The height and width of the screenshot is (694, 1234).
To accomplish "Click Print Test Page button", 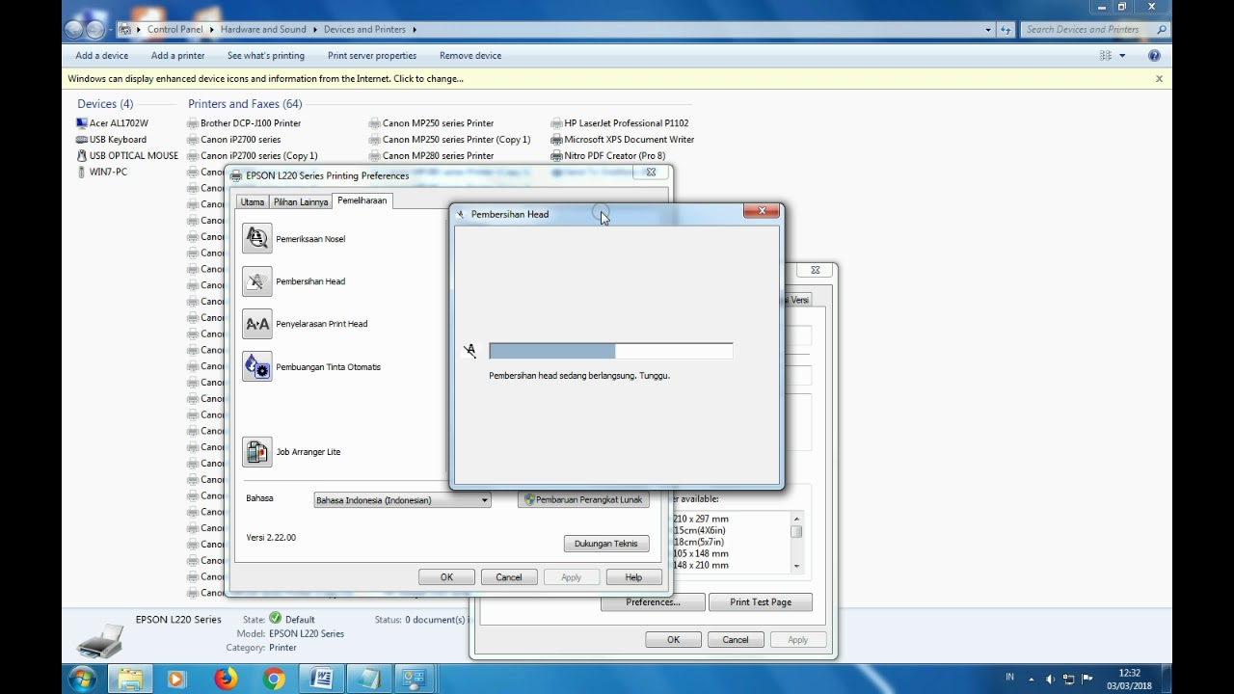I will point(761,602).
